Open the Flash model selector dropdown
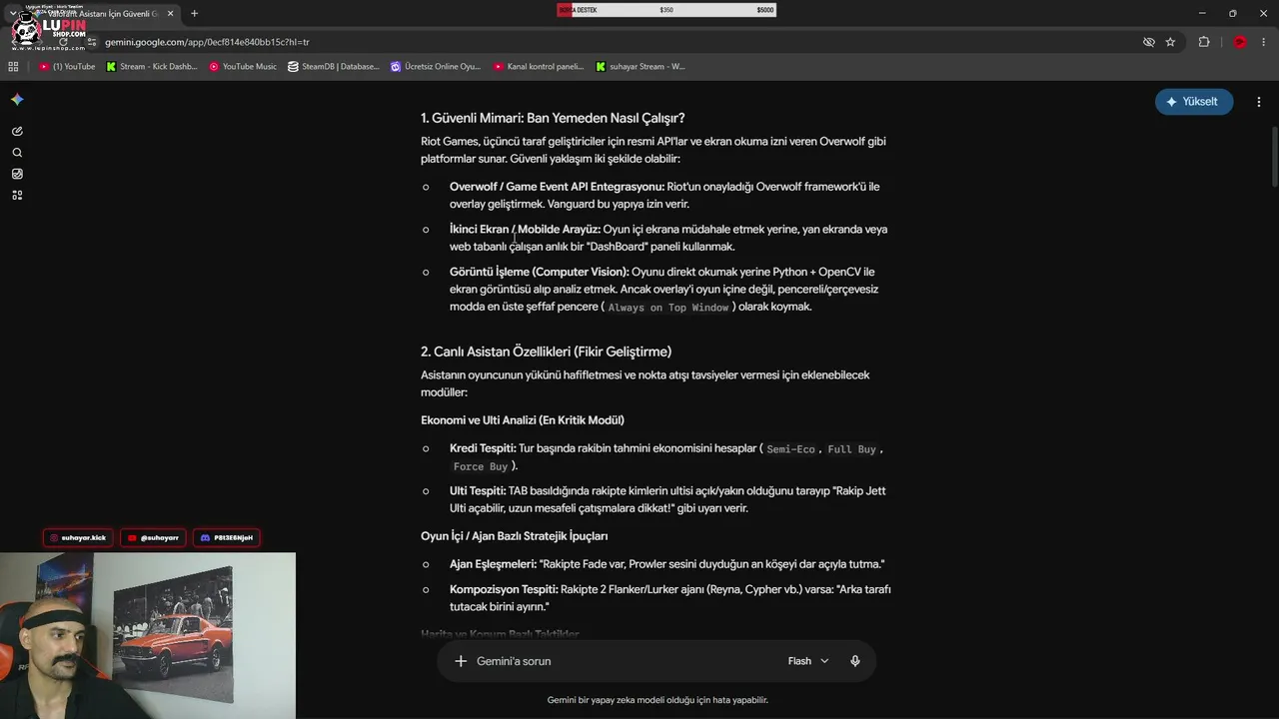 (808, 661)
